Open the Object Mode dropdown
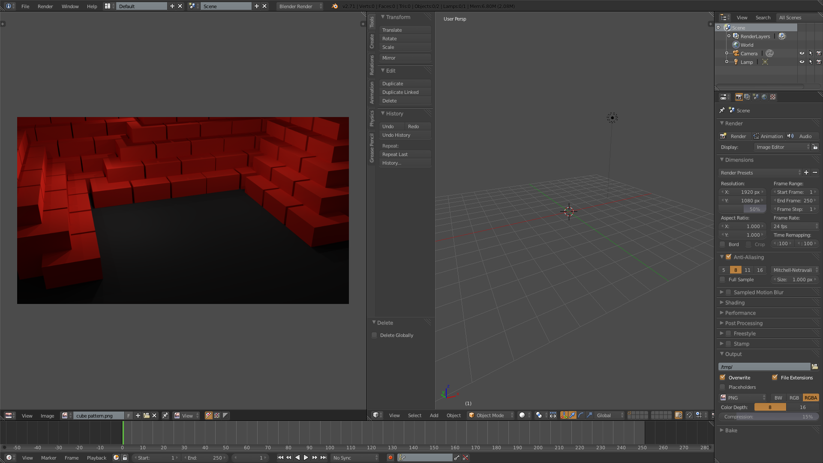823x463 pixels. tap(490, 415)
